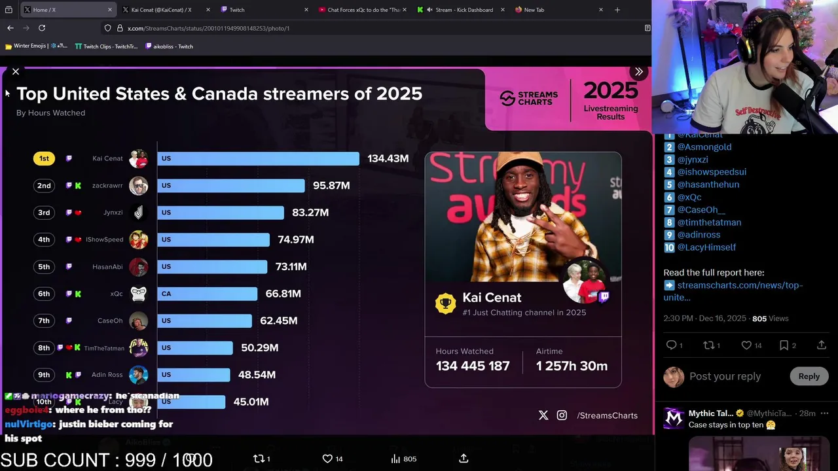The image size is (838, 471).
Task: Close the Twitch tab
Action: click(x=306, y=10)
